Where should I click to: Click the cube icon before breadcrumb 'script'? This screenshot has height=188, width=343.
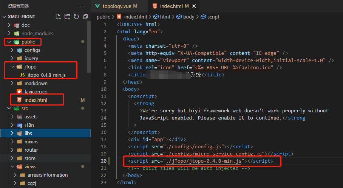pos(203,17)
